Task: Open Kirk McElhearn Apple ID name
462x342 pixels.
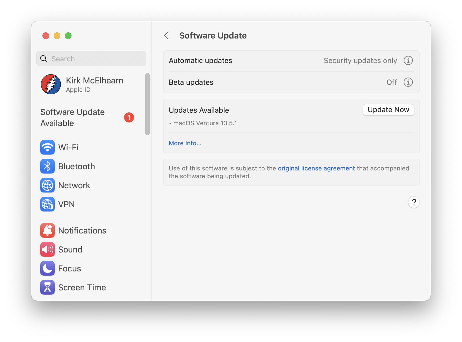Action: click(94, 80)
